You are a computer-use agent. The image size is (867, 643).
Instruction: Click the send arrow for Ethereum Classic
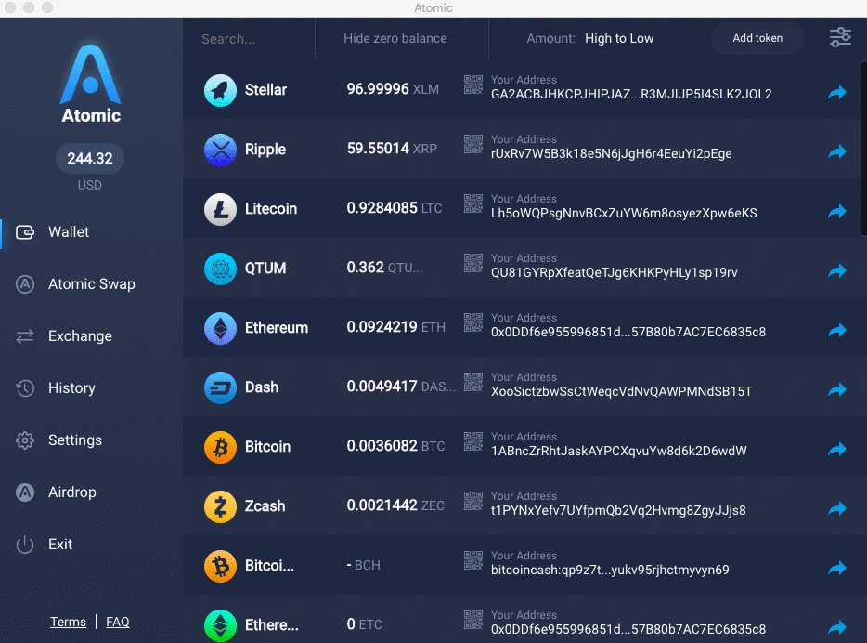837,627
